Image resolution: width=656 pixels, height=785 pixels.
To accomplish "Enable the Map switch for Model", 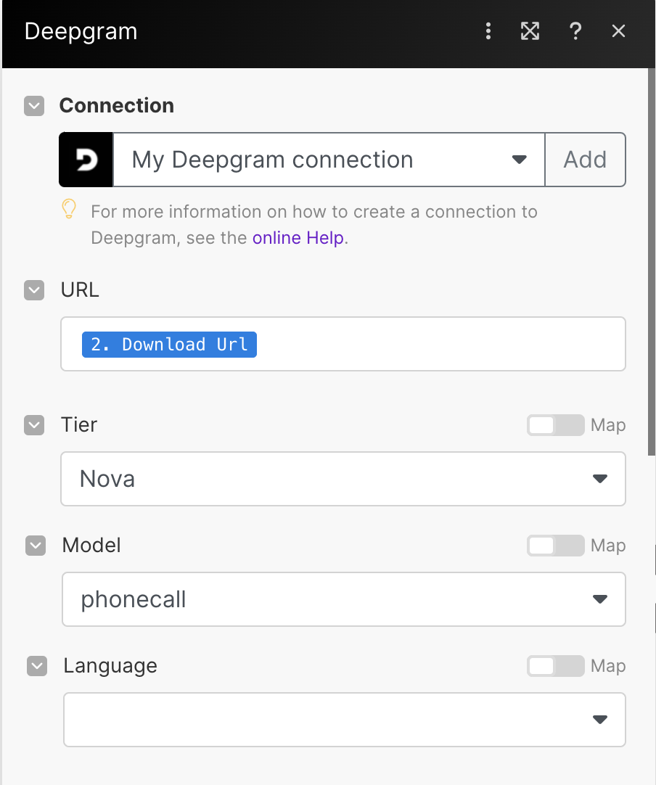I will (x=555, y=546).
